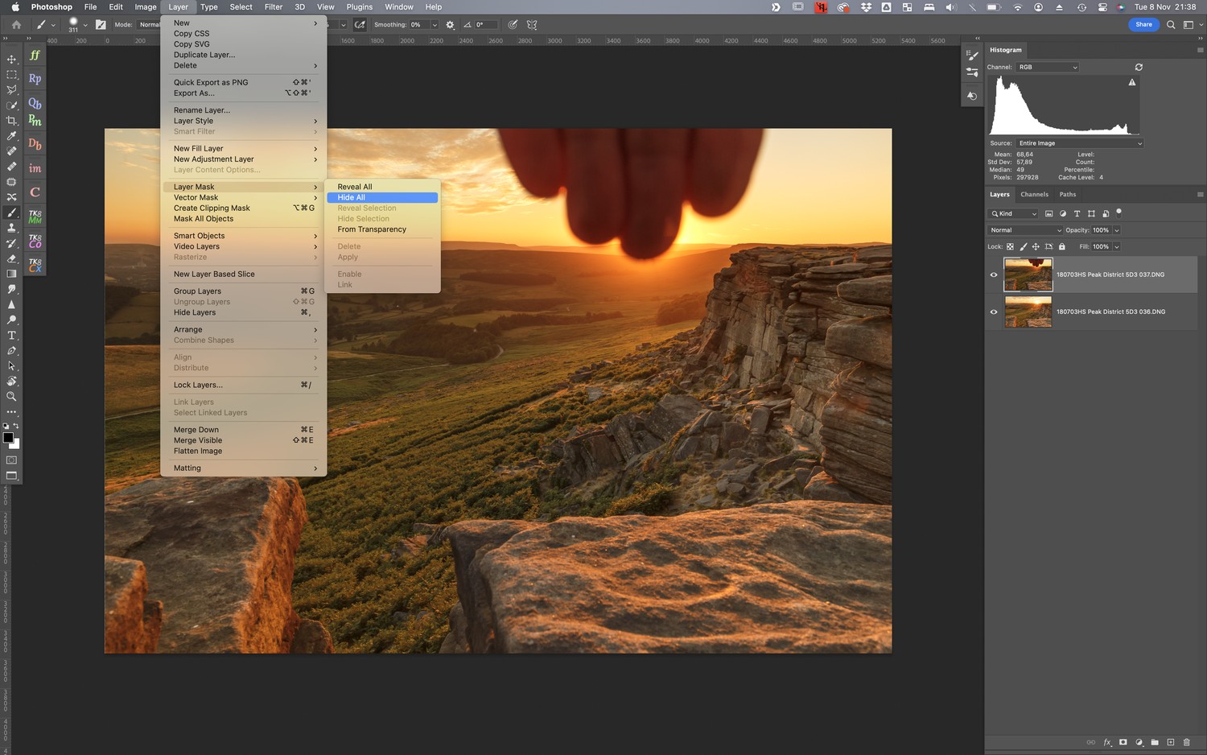This screenshot has width=1207, height=755.
Task: Select the Move tool
Action: 11,59
